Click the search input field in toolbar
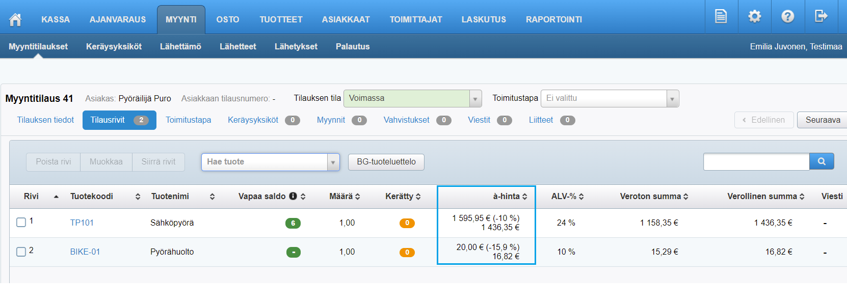 [x=756, y=162]
